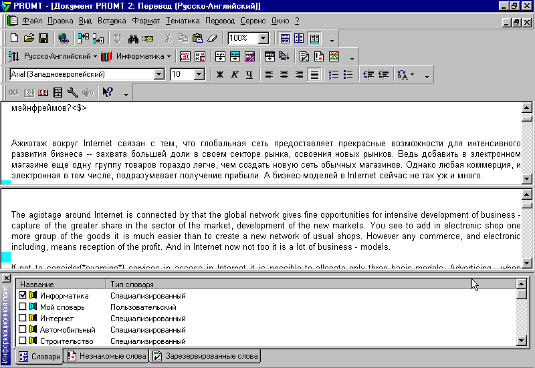Click the clipboard Paste icon
Screen dimensions: 535x368
tap(197, 39)
